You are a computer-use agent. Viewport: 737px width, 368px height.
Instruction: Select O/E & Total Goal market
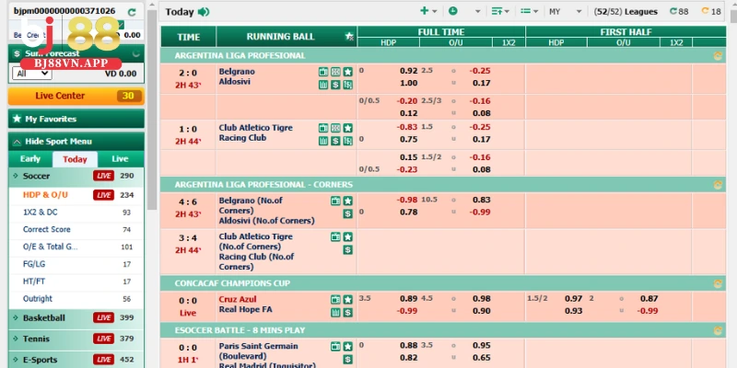[76, 247]
